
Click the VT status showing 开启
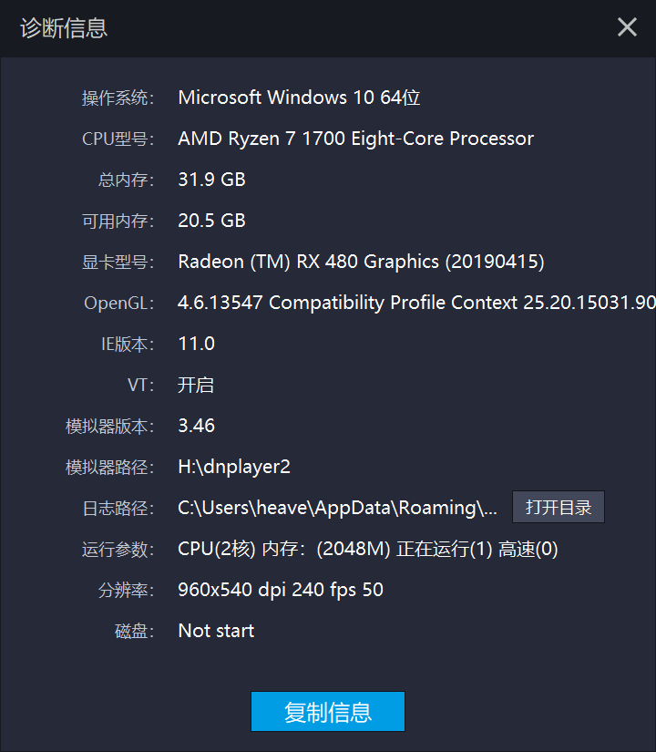coord(196,385)
